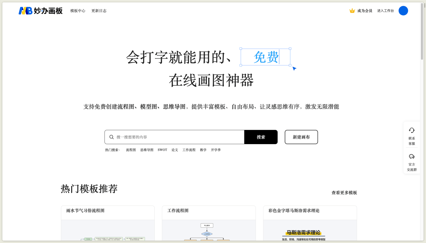Open 模板中心 from the top menu
Screen dimensions: 426x243
pyautogui.click(x=77, y=11)
